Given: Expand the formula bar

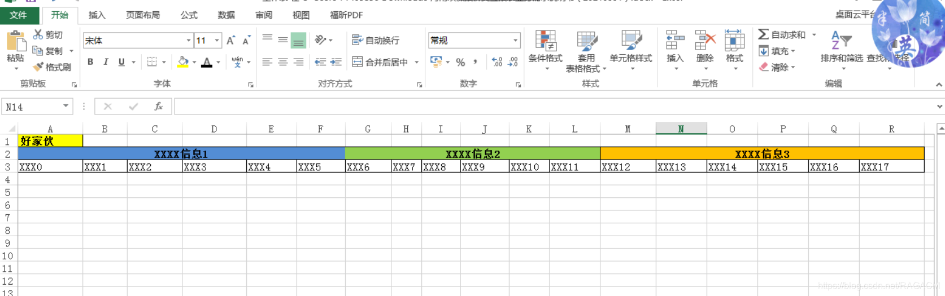Looking at the screenshot, I should pyautogui.click(x=939, y=106).
